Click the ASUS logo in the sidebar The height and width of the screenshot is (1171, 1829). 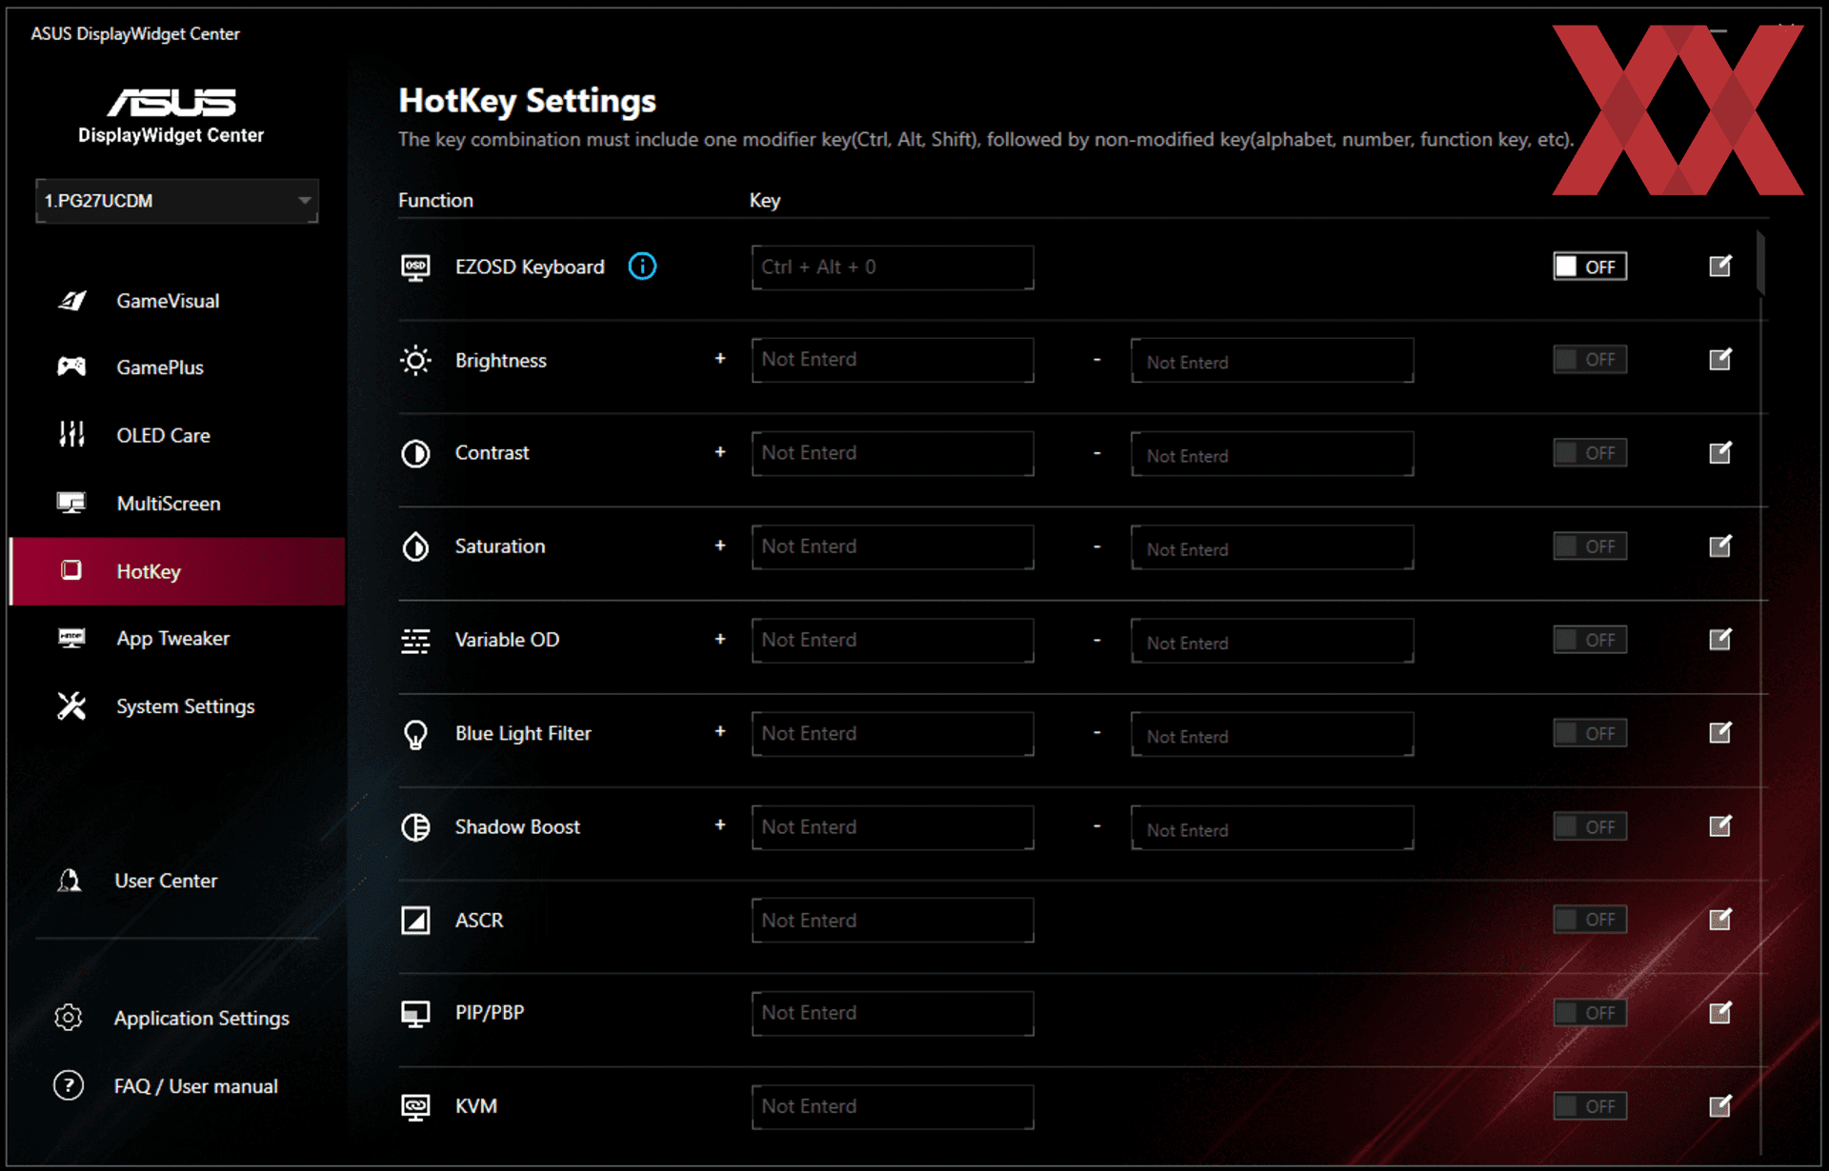click(x=171, y=102)
